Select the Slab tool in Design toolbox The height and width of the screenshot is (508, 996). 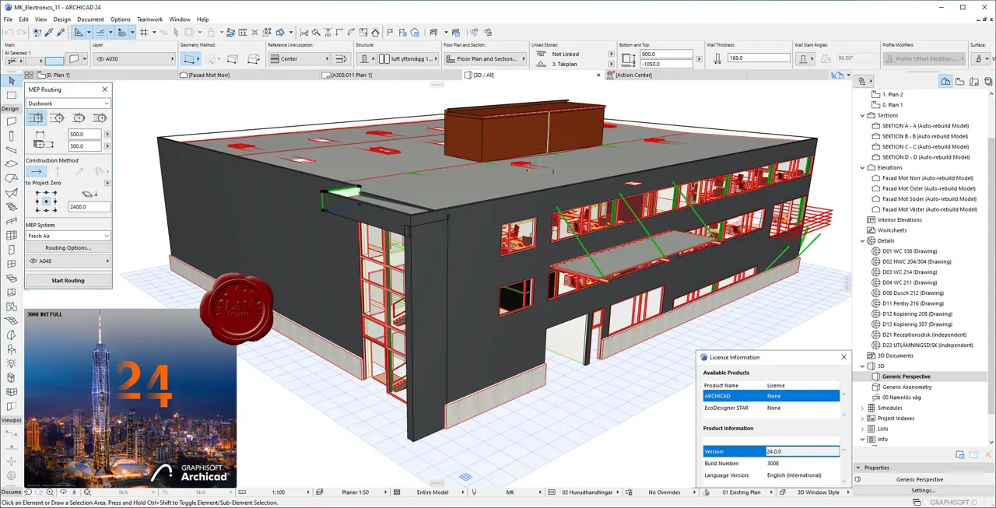coord(11,164)
